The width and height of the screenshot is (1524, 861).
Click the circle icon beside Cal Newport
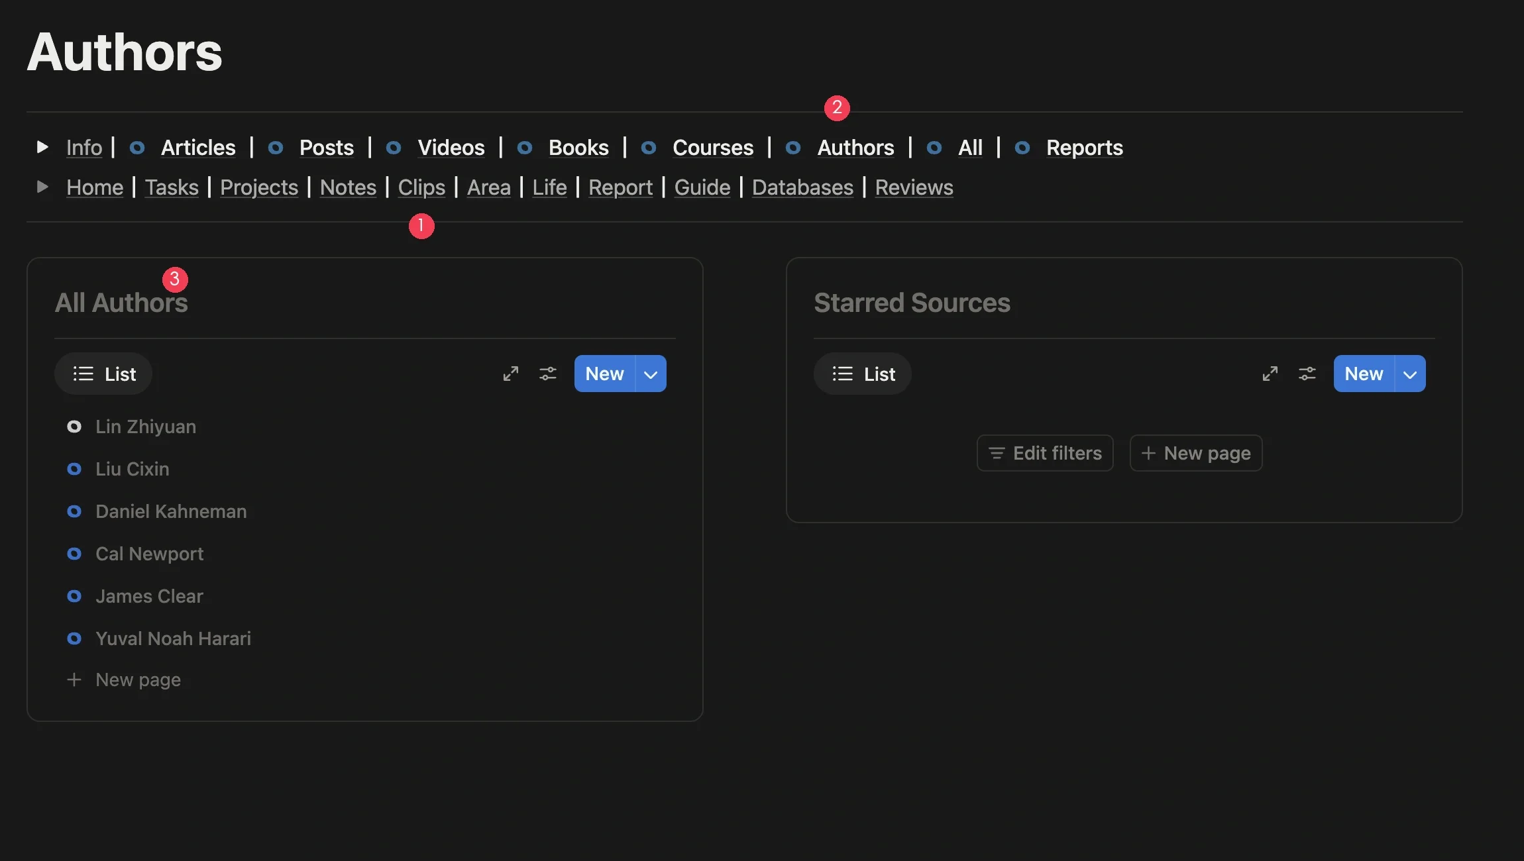(74, 554)
